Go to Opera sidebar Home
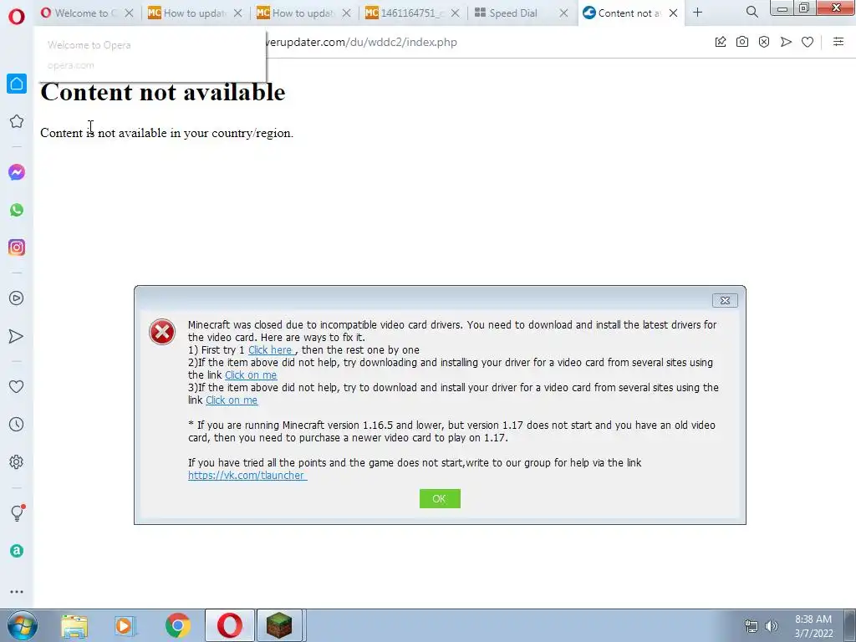The height and width of the screenshot is (642, 856). tap(17, 84)
